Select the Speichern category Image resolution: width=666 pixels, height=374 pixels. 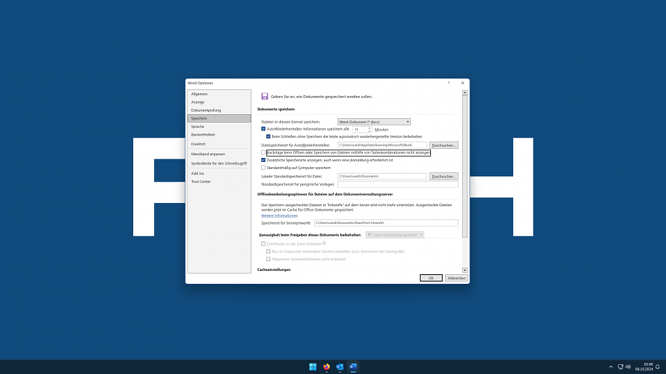(x=219, y=118)
